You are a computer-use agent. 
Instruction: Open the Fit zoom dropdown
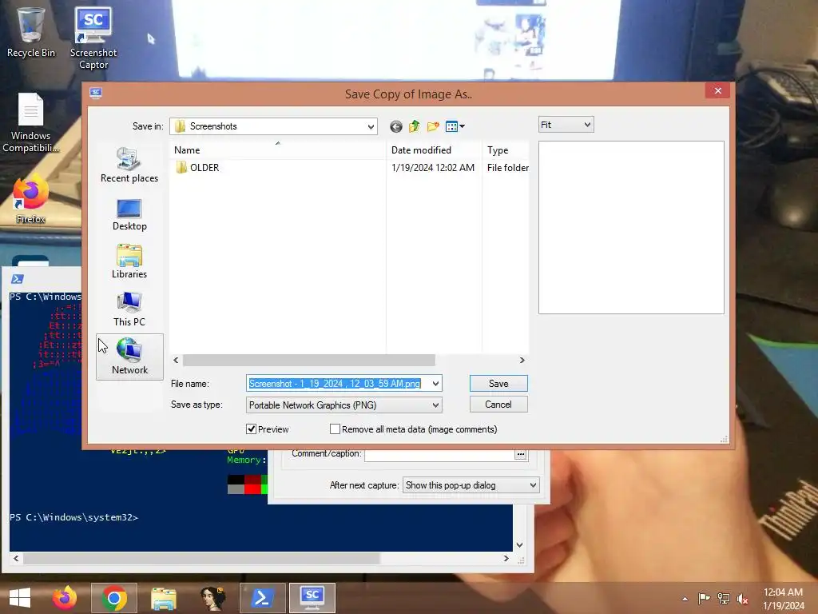[x=566, y=125]
